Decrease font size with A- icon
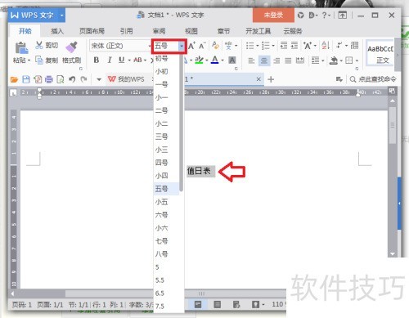 (202, 46)
